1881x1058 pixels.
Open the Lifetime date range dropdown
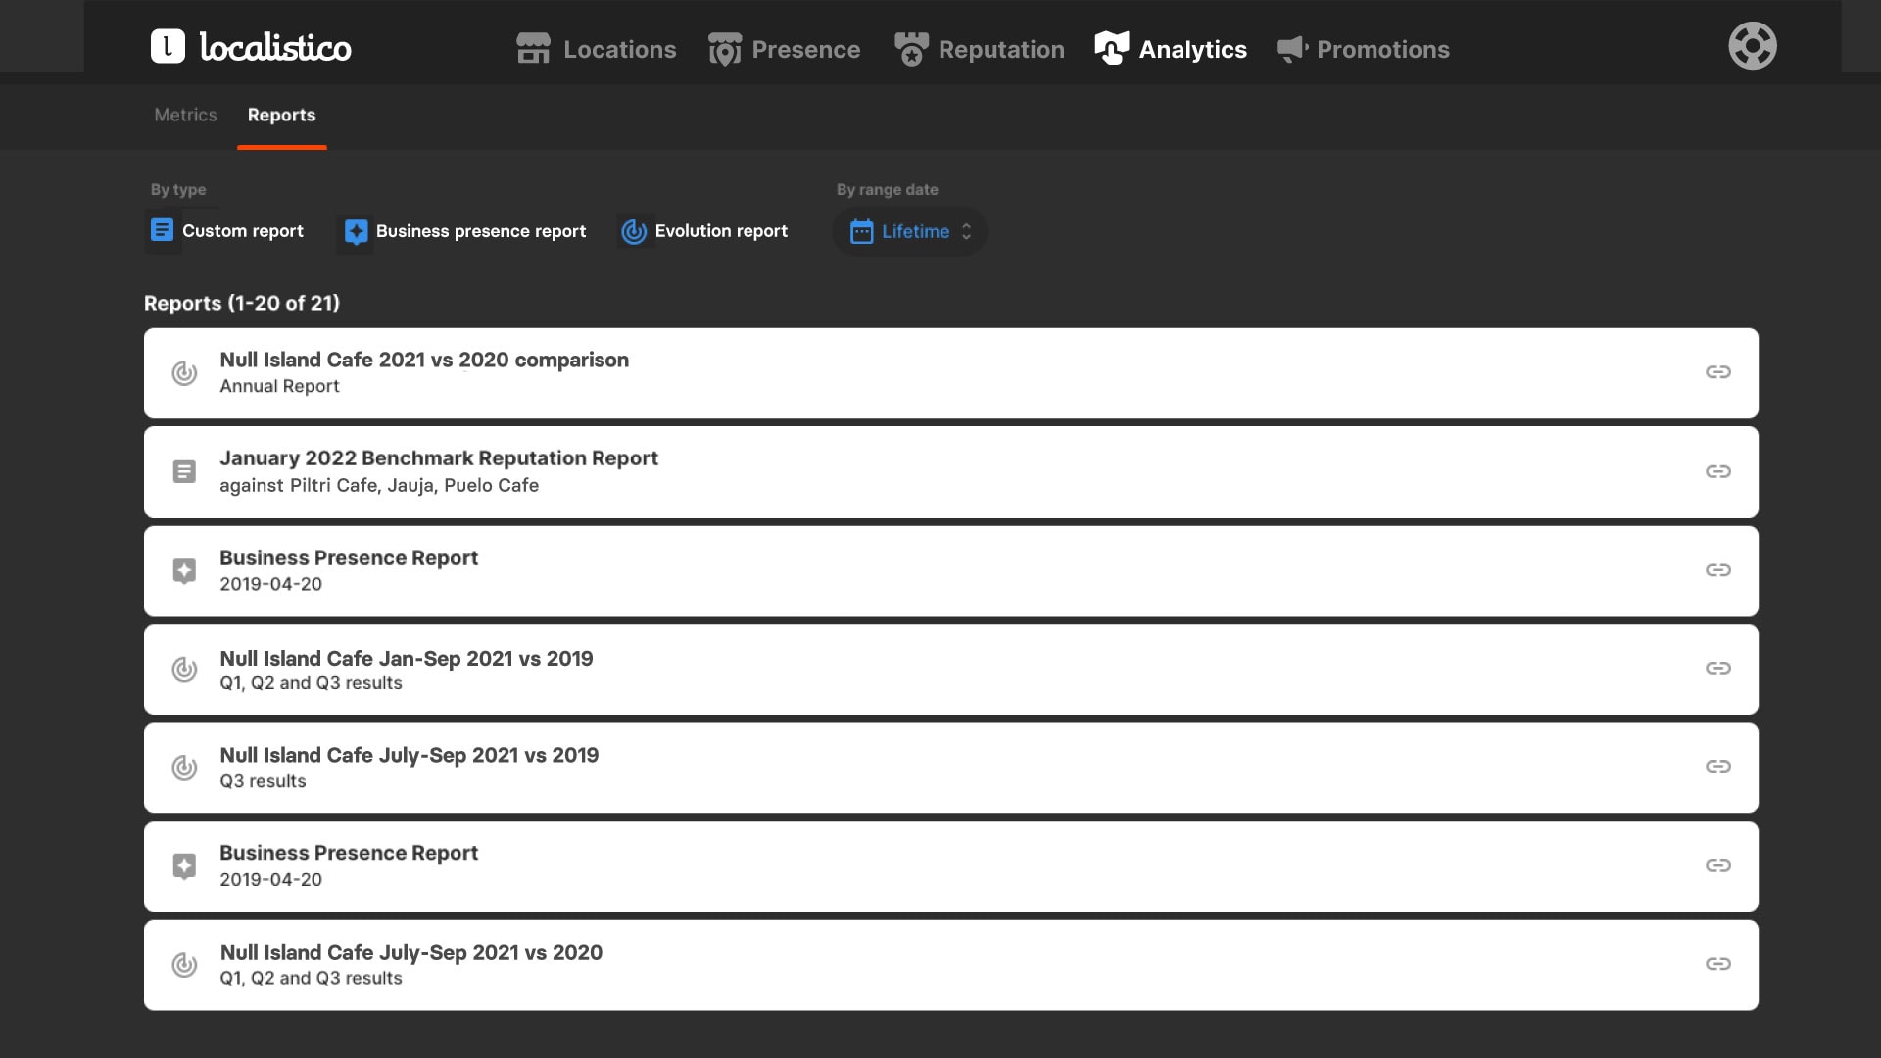[910, 232]
